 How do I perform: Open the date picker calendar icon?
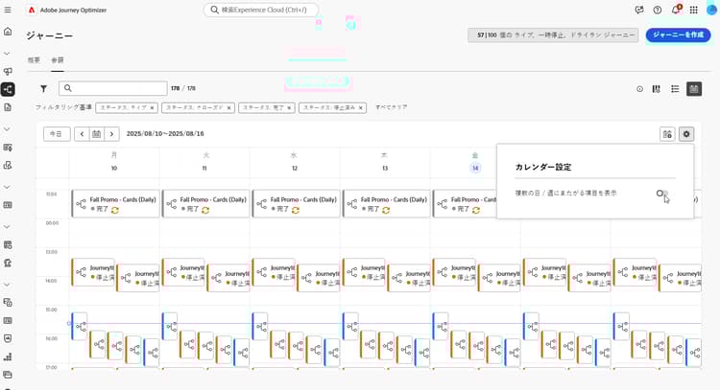click(x=96, y=134)
